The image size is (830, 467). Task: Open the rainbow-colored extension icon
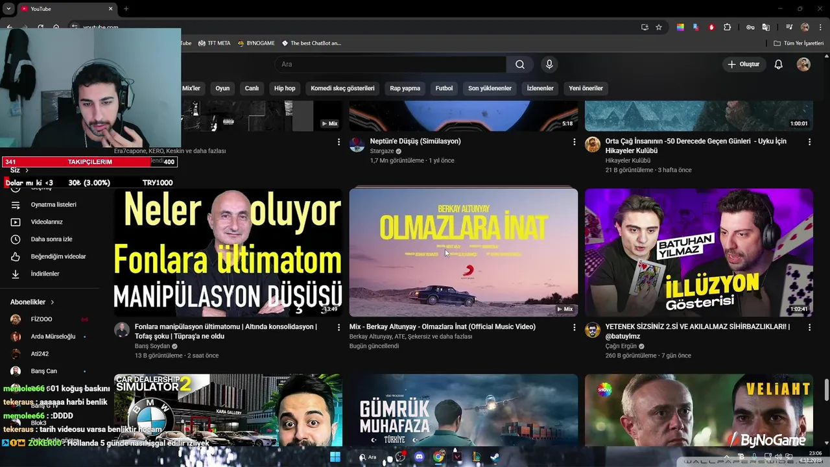[680, 27]
